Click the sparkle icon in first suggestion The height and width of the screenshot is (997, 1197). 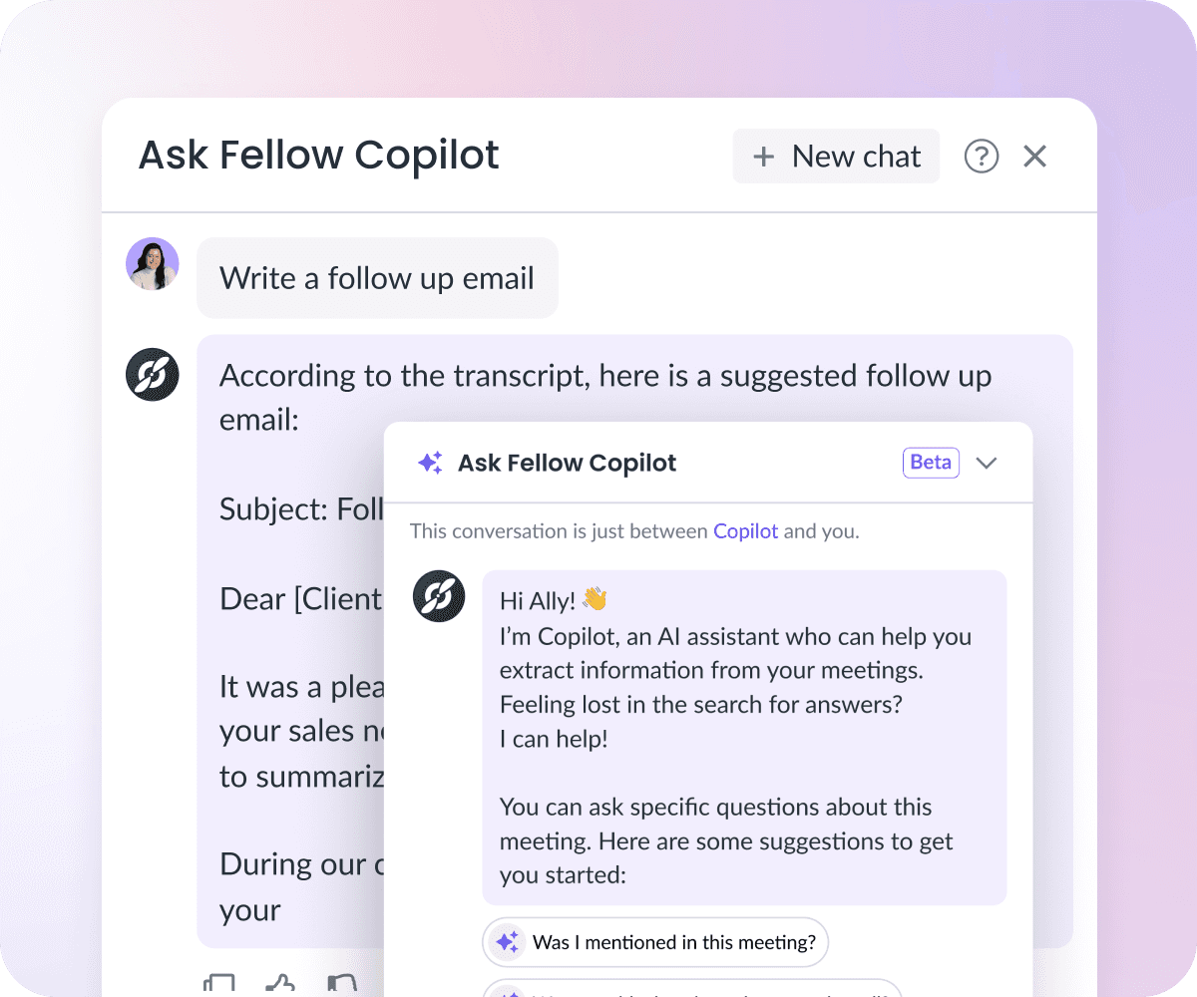pyautogui.click(x=507, y=941)
